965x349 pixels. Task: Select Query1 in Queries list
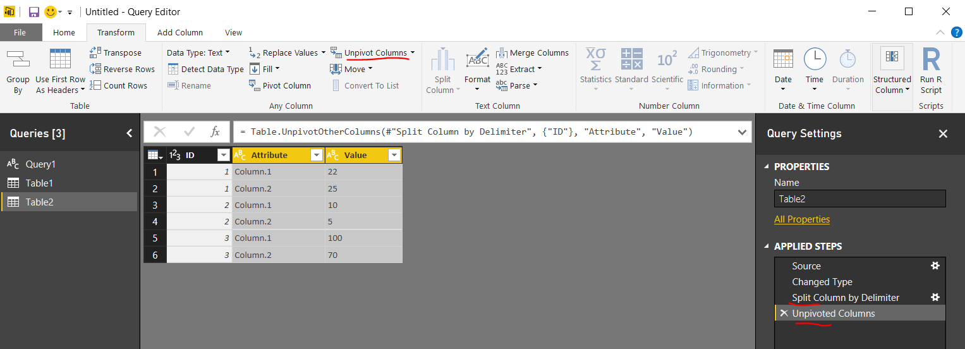pyautogui.click(x=69, y=164)
